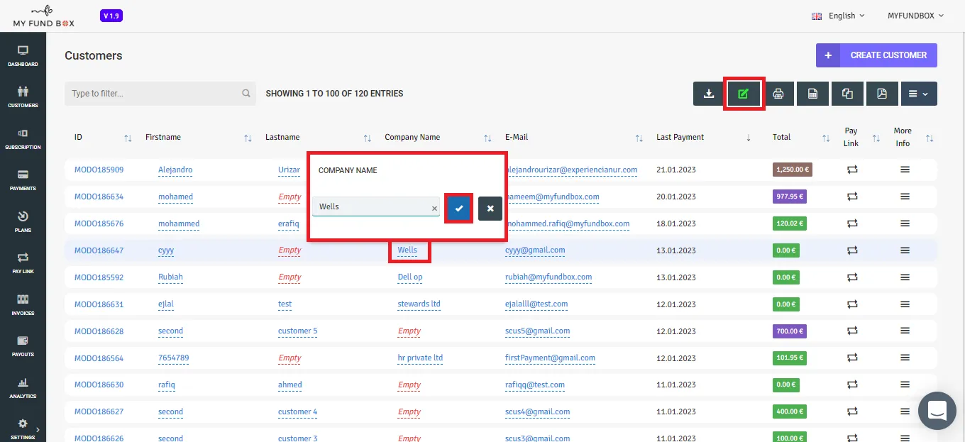Viewport: 965px width, 442px height.
Task: Expand Settings in the sidebar
Action: click(23, 429)
